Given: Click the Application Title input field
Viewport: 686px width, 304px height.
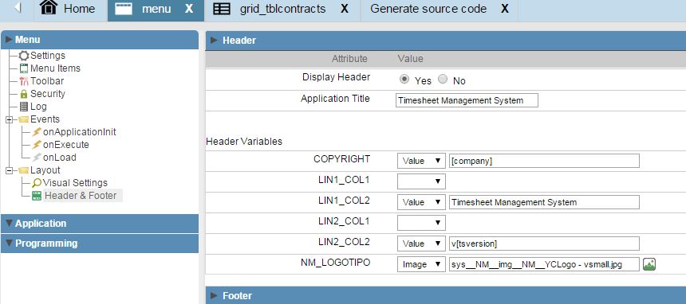Looking at the screenshot, I should tap(467, 100).
